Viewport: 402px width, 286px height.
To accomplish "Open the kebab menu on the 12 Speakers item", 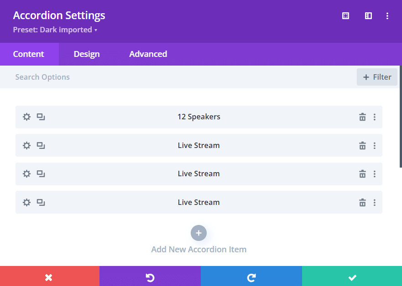I will click(x=374, y=117).
